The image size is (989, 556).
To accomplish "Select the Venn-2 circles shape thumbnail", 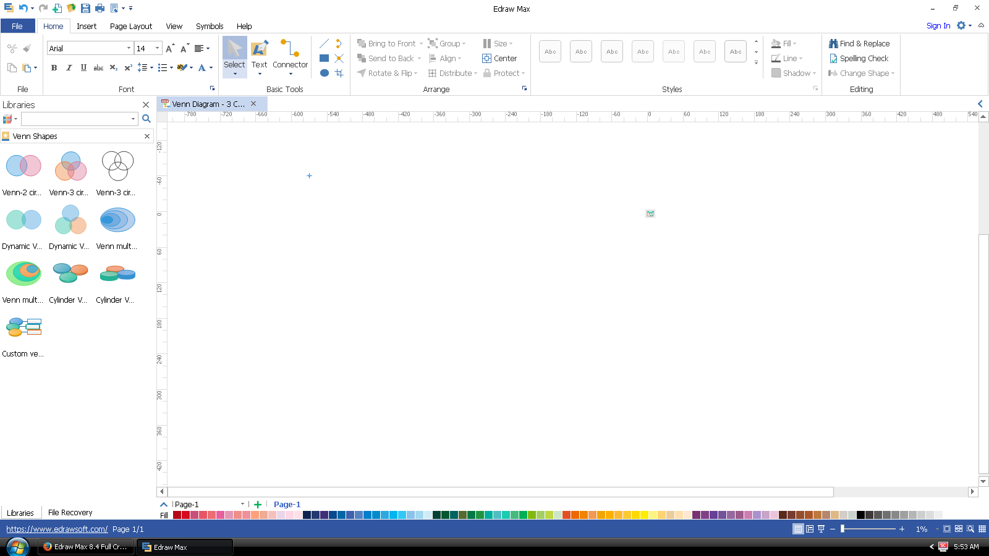I will click(23, 166).
